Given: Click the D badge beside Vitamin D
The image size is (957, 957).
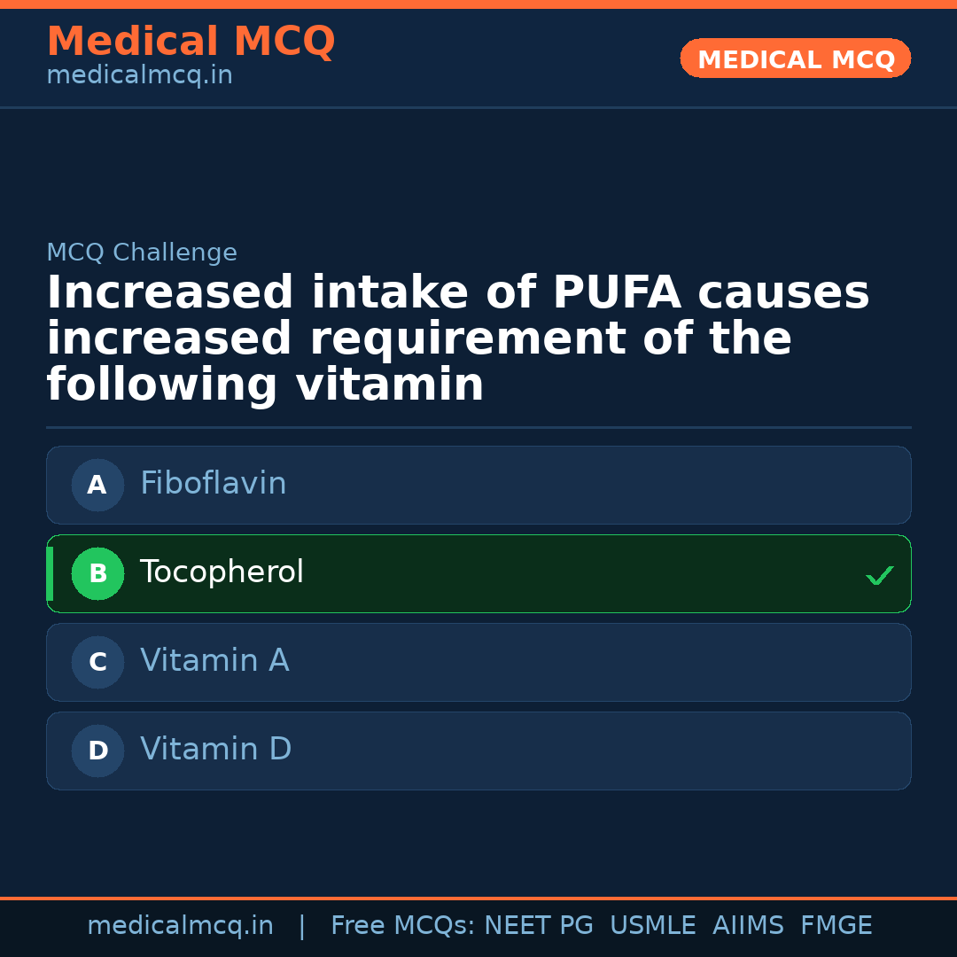Looking at the screenshot, I should click(x=97, y=751).
